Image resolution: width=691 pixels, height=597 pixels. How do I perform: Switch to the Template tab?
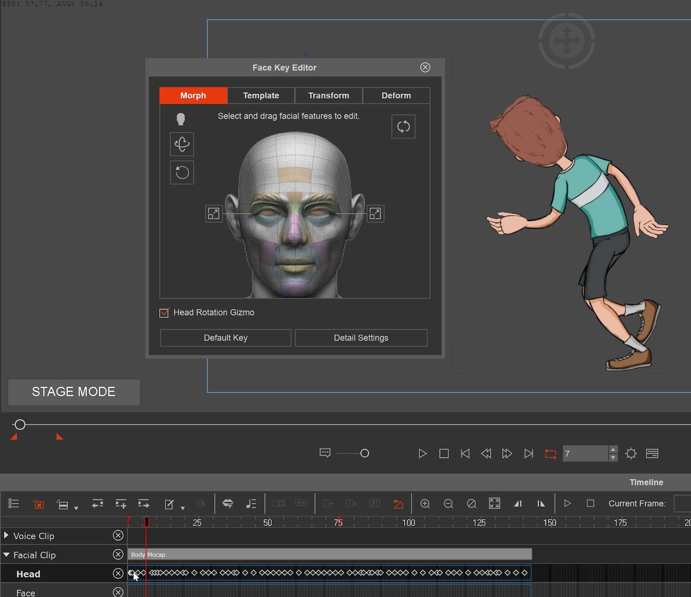point(261,95)
